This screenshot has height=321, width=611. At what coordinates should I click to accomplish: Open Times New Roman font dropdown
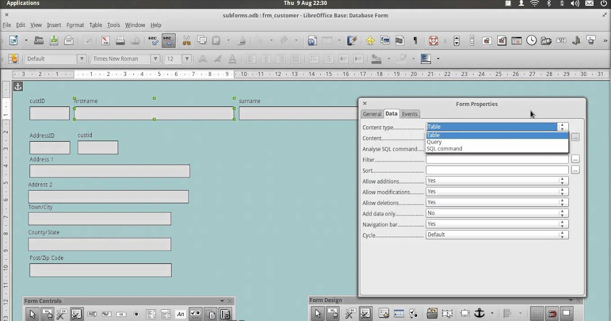tap(155, 59)
